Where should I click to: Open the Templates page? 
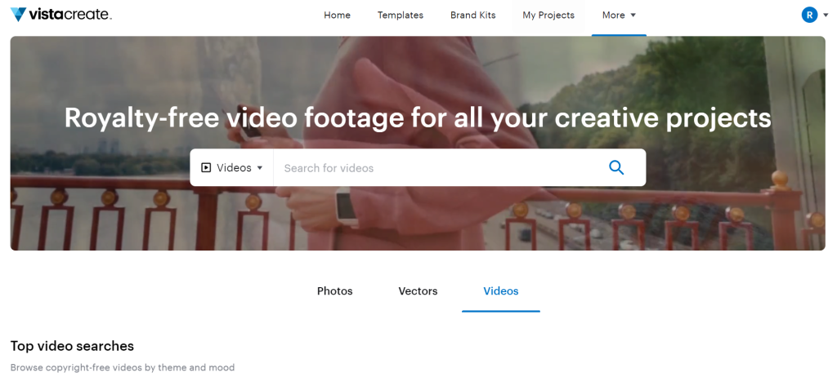[401, 15]
